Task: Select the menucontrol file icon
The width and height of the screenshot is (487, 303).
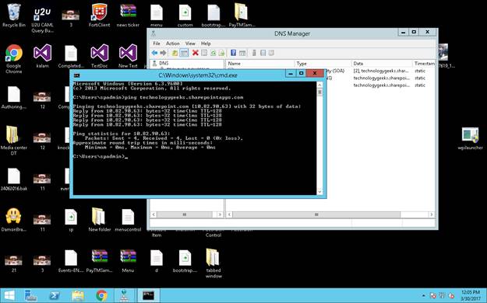Action: (128, 220)
